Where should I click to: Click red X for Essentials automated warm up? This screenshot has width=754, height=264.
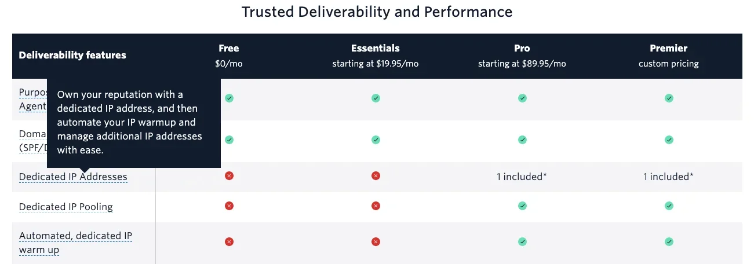pos(376,241)
